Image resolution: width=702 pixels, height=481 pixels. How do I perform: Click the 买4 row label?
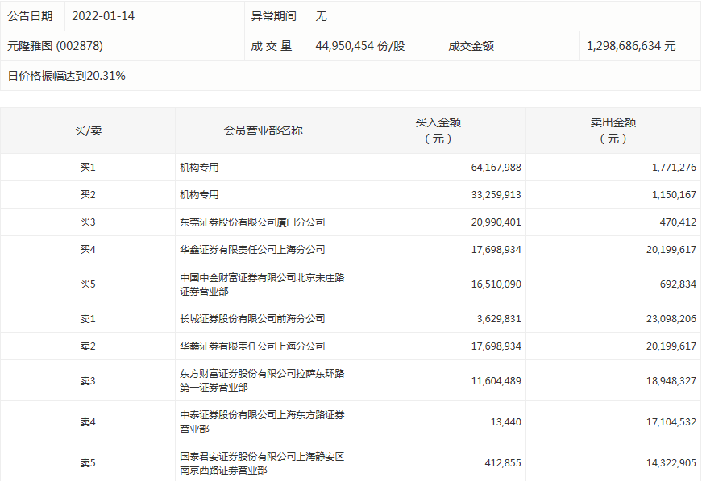point(88,249)
